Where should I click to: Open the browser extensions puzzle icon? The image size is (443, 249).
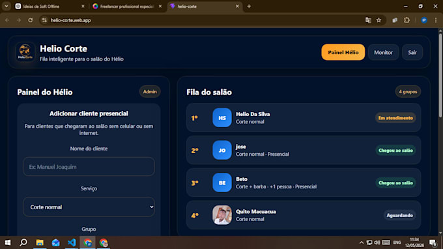coord(407,20)
